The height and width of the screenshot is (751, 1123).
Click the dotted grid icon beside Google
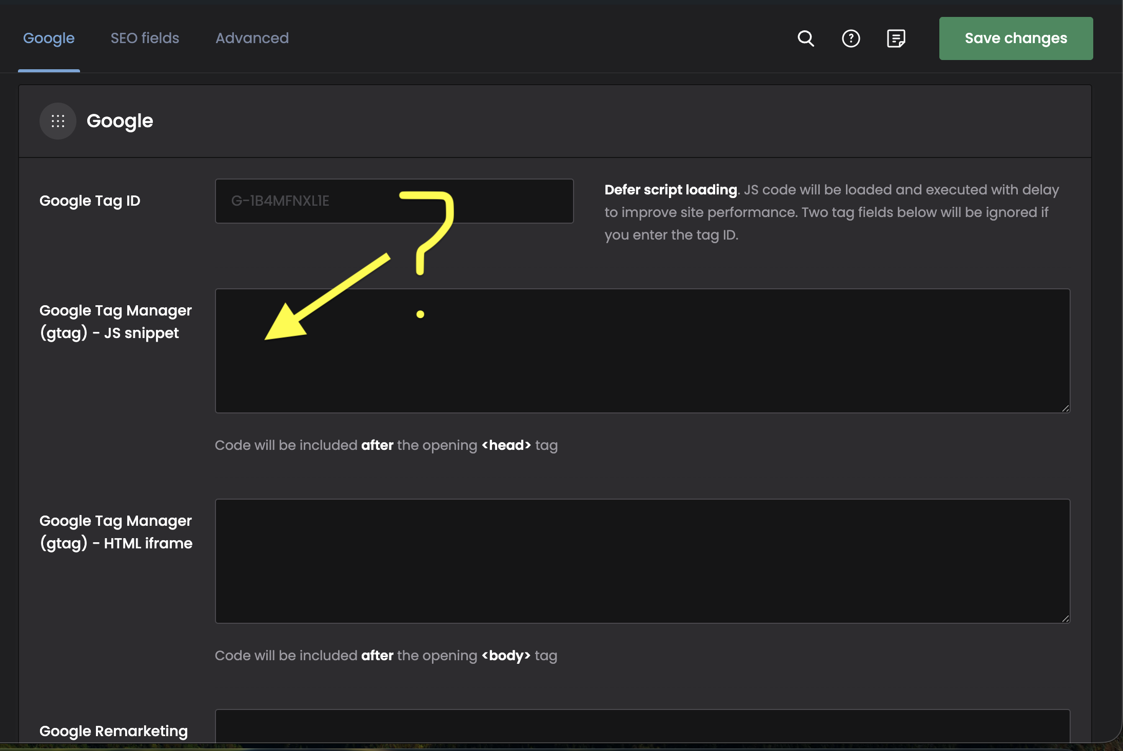(x=58, y=121)
